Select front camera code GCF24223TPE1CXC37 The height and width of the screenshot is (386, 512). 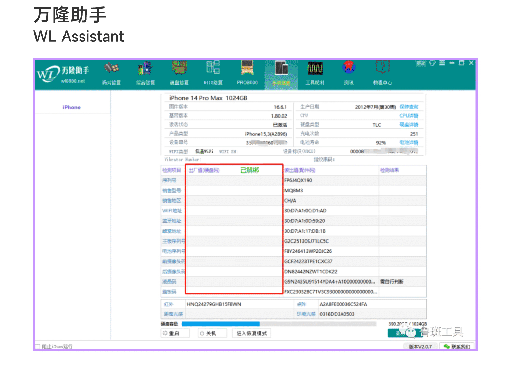click(x=308, y=262)
